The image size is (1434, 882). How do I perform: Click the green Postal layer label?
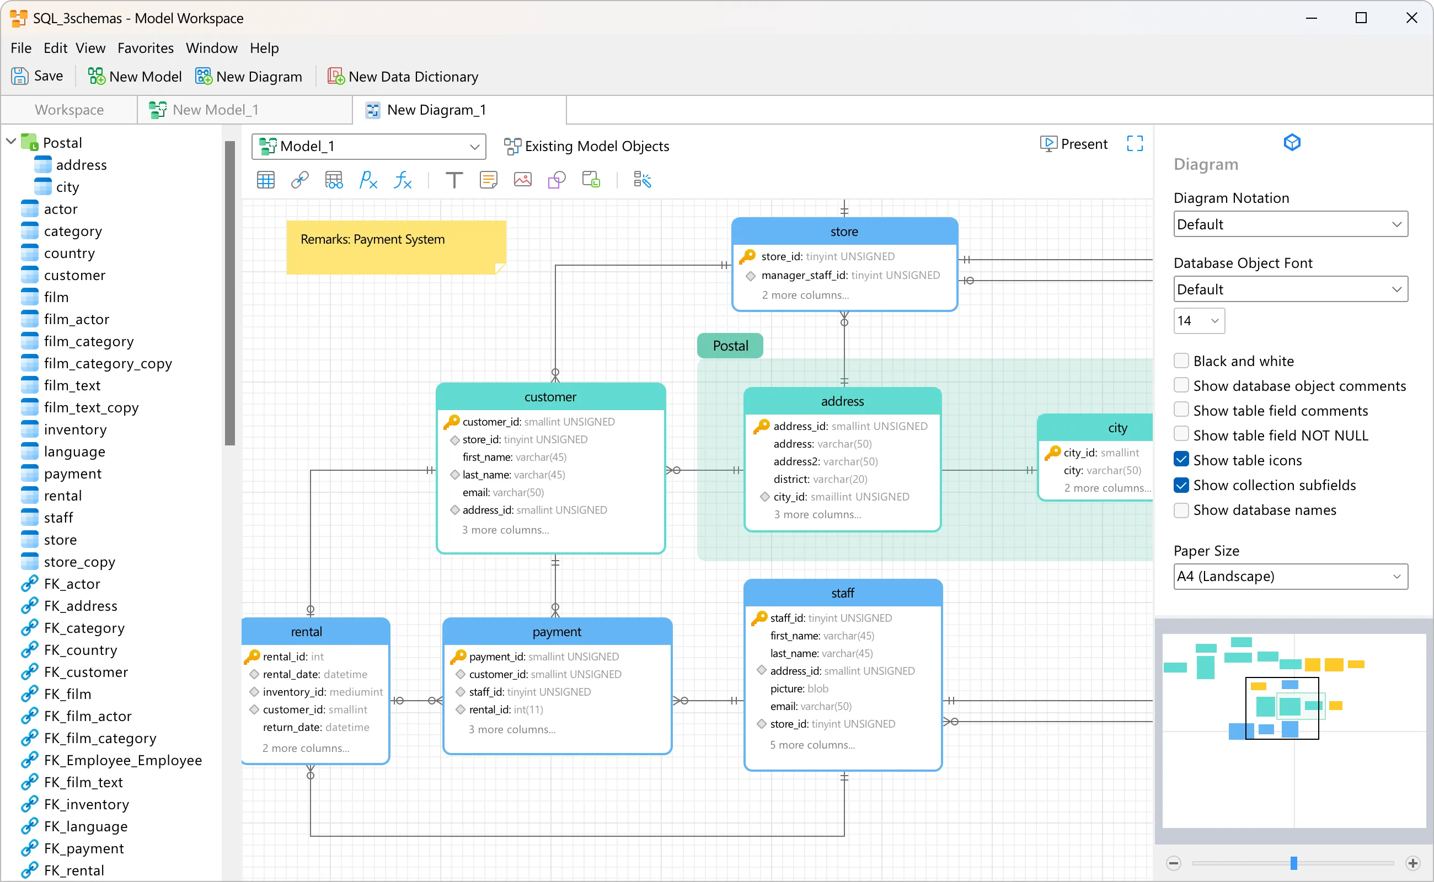730,346
